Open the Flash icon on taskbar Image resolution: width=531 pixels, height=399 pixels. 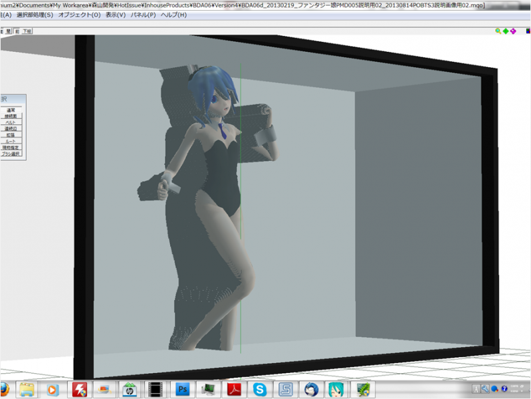pos(80,390)
